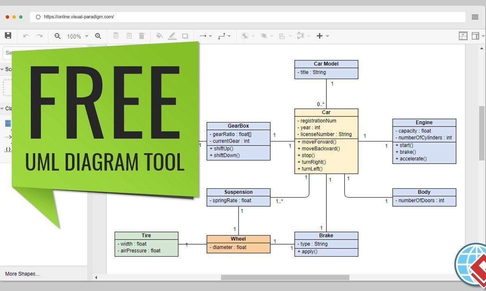
Task: Zoom in with the magnifier plus icon
Action: pos(98,36)
